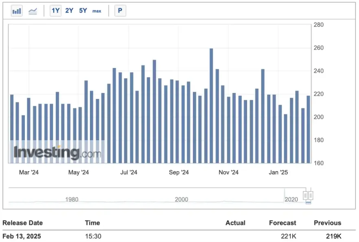359x242 pixels.
Task: Click 1980 area in navigator timeline
Action: pyautogui.click(x=72, y=199)
